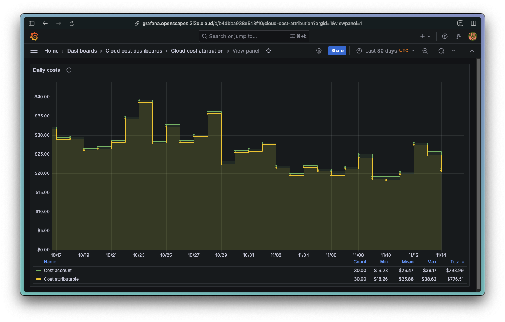This screenshot has height=322, width=505.
Task: Go to the Dashboards breadcrumb item
Action: pos(82,51)
